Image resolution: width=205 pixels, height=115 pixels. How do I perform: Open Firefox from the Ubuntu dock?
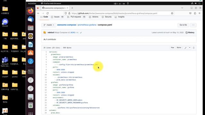point(31,11)
